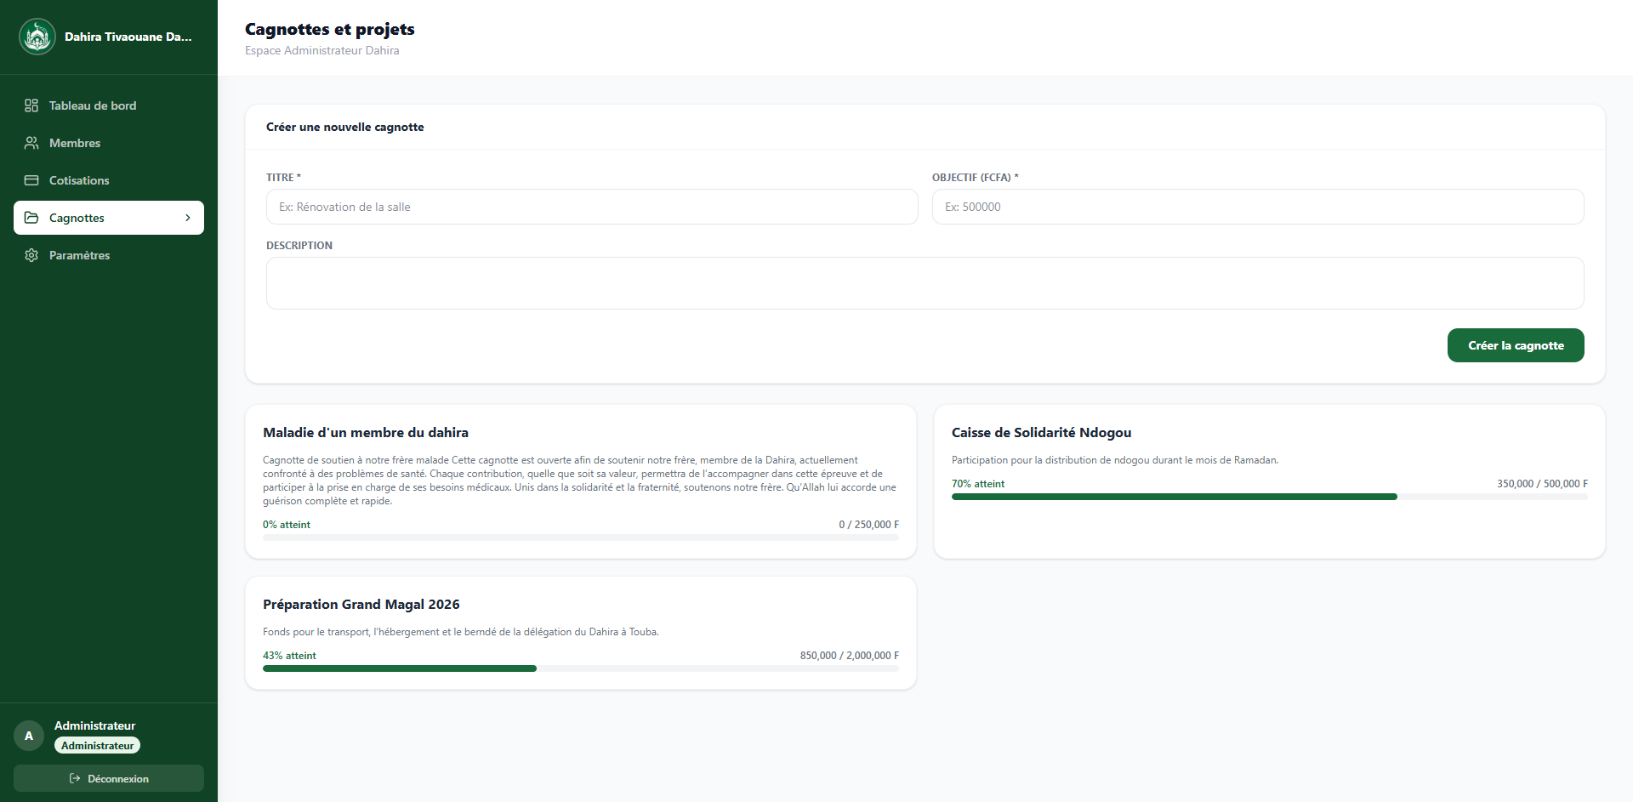
Task: Expand the Cagnottes chevron arrow
Action: (x=188, y=218)
